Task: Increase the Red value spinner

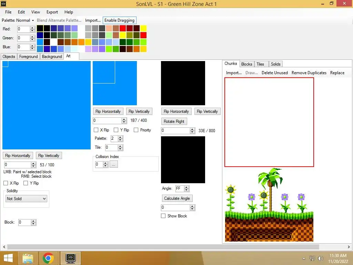Action: point(32,28)
